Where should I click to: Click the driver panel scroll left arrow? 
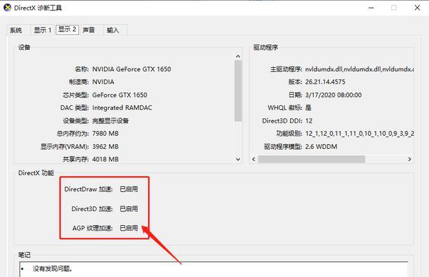click(253, 159)
